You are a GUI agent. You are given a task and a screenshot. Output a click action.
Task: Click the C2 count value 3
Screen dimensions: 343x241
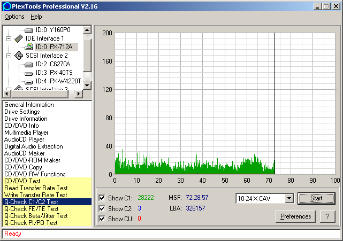point(139,208)
